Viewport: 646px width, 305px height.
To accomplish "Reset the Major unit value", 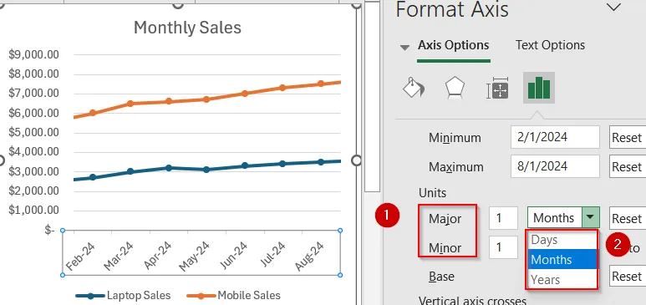I will coord(628,218).
